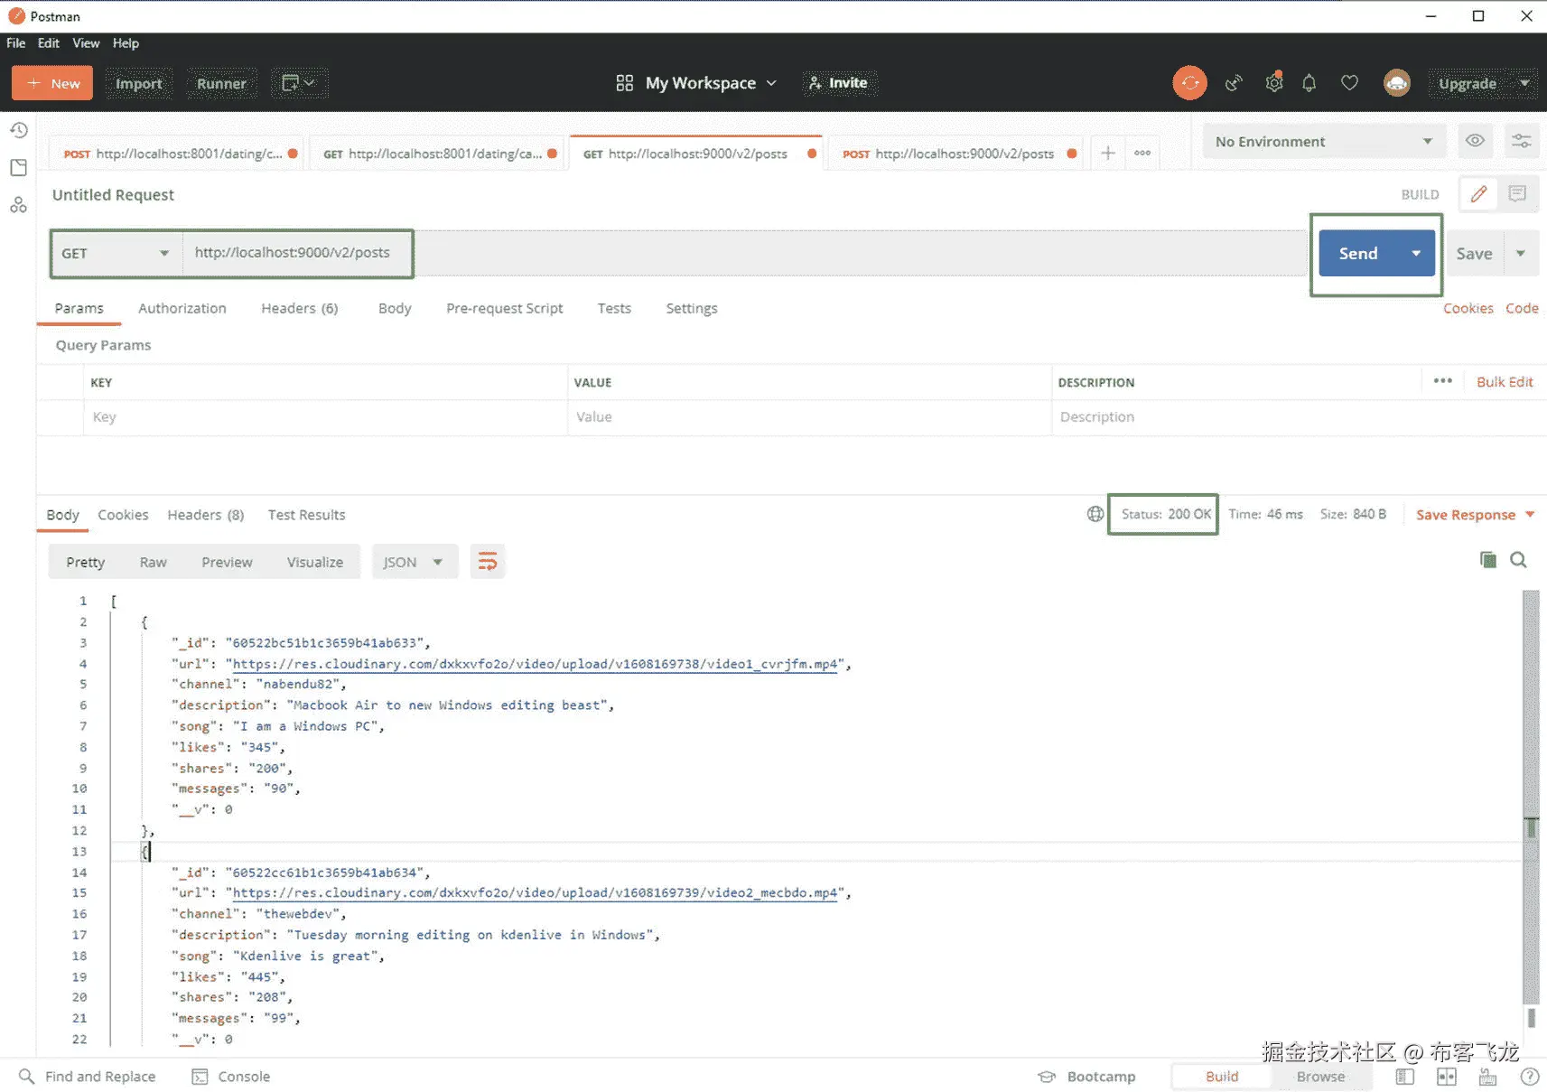Click the query param Key field
Screen dimensions: 1547x1092
[x=326, y=417]
